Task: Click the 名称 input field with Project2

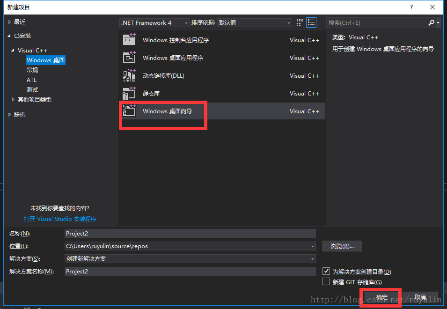Action: tap(190, 234)
